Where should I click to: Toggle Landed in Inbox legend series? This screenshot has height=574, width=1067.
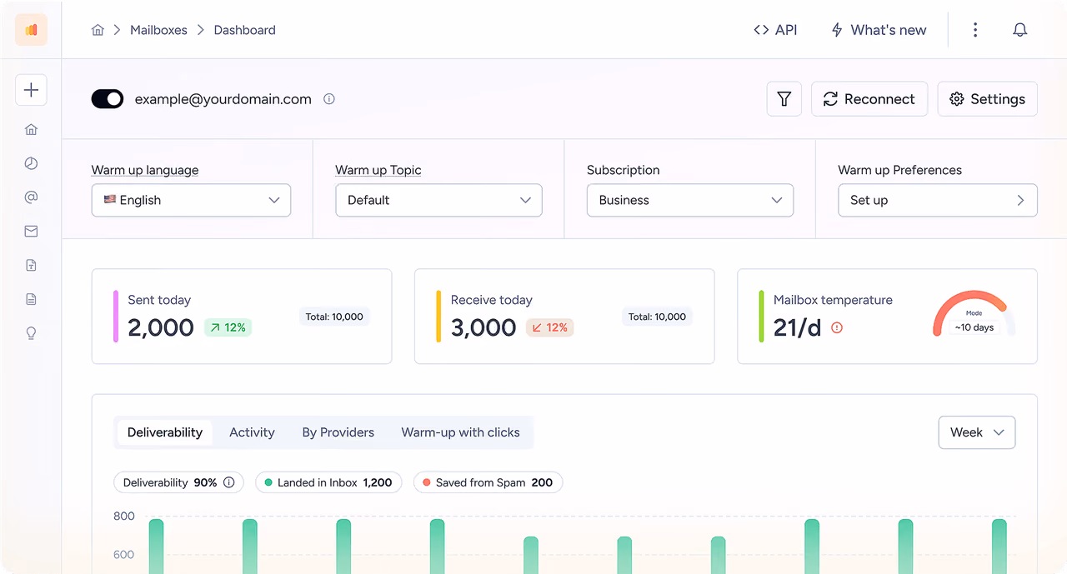coord(328,482)
